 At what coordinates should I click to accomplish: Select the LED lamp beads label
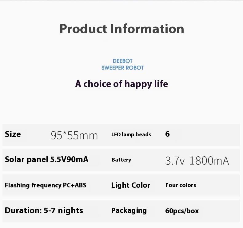pyautogui.click(x=131, y=134)
